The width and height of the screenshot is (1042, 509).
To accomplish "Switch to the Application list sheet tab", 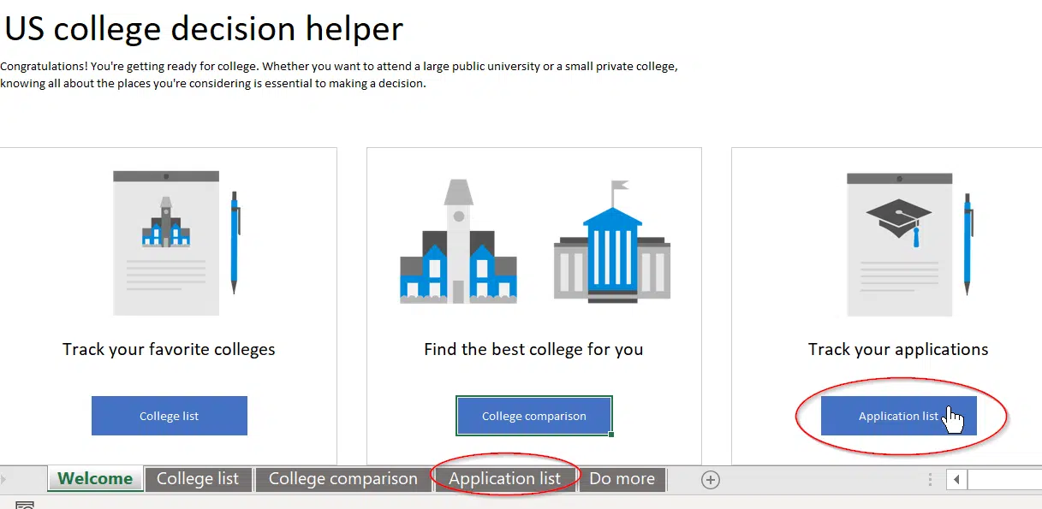I will [x=505, y=479].
